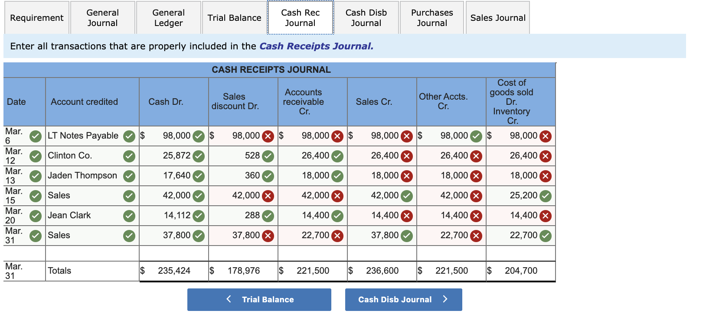Click green check beside Jean Clark
The height and width of the screenshot is (330, 706).
tap(129, 216)
